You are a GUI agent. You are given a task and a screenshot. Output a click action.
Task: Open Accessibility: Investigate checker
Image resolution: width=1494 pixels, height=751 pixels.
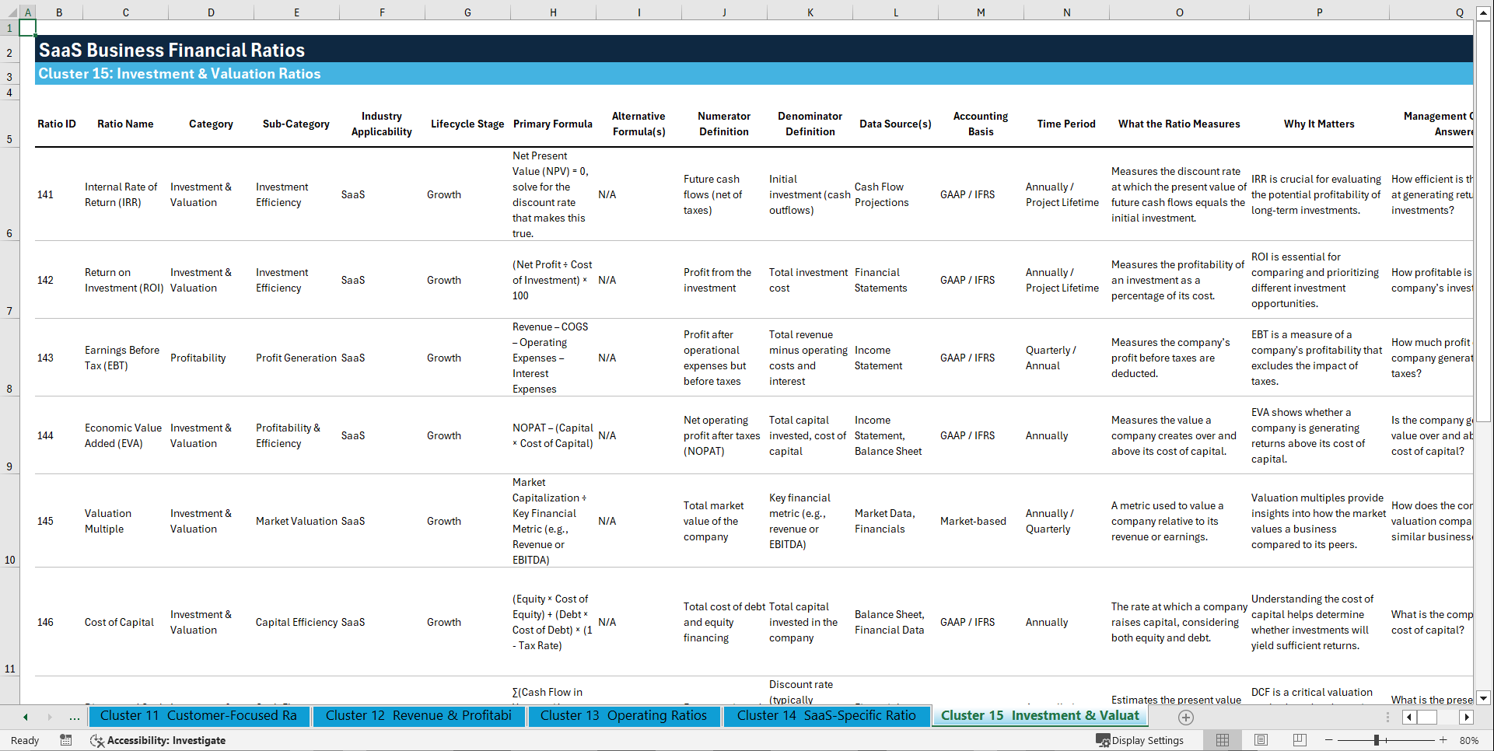(x=158, y=740)
